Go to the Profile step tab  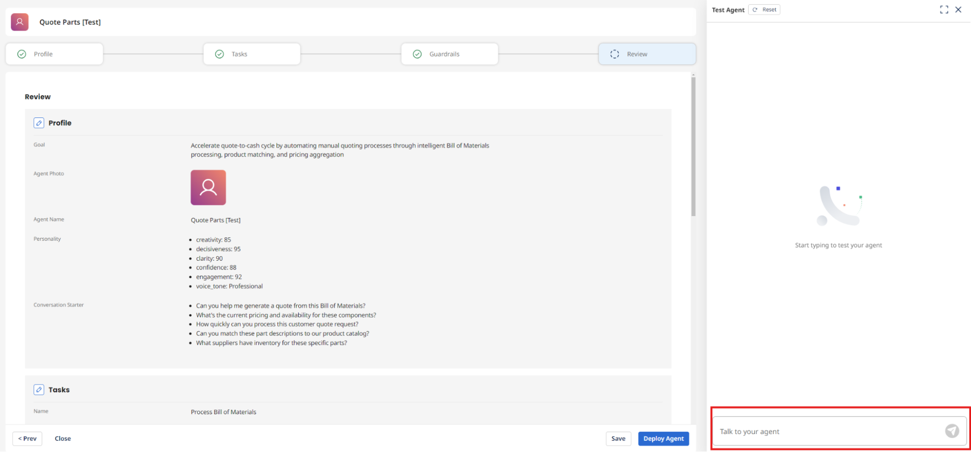tap(54, 54)
